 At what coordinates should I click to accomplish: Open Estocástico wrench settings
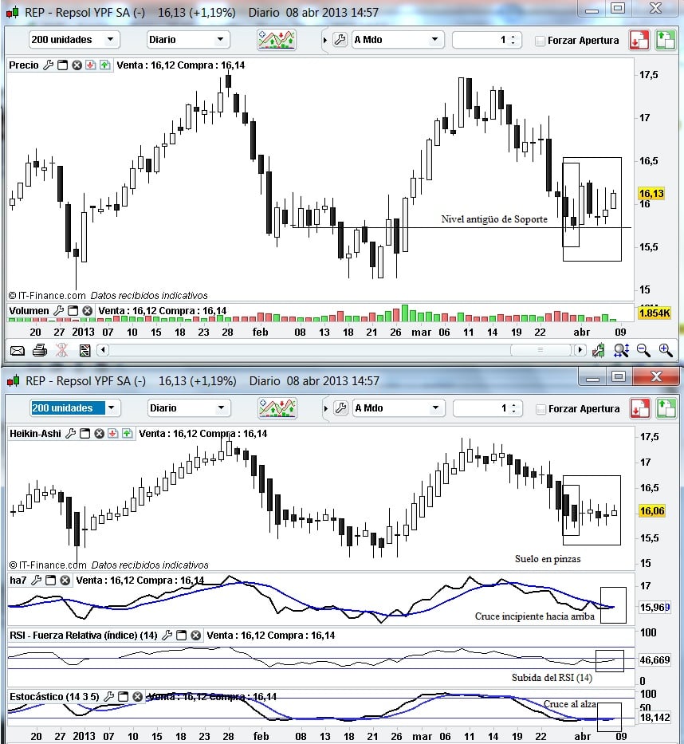pyautogui.click(x=108, y=696)
